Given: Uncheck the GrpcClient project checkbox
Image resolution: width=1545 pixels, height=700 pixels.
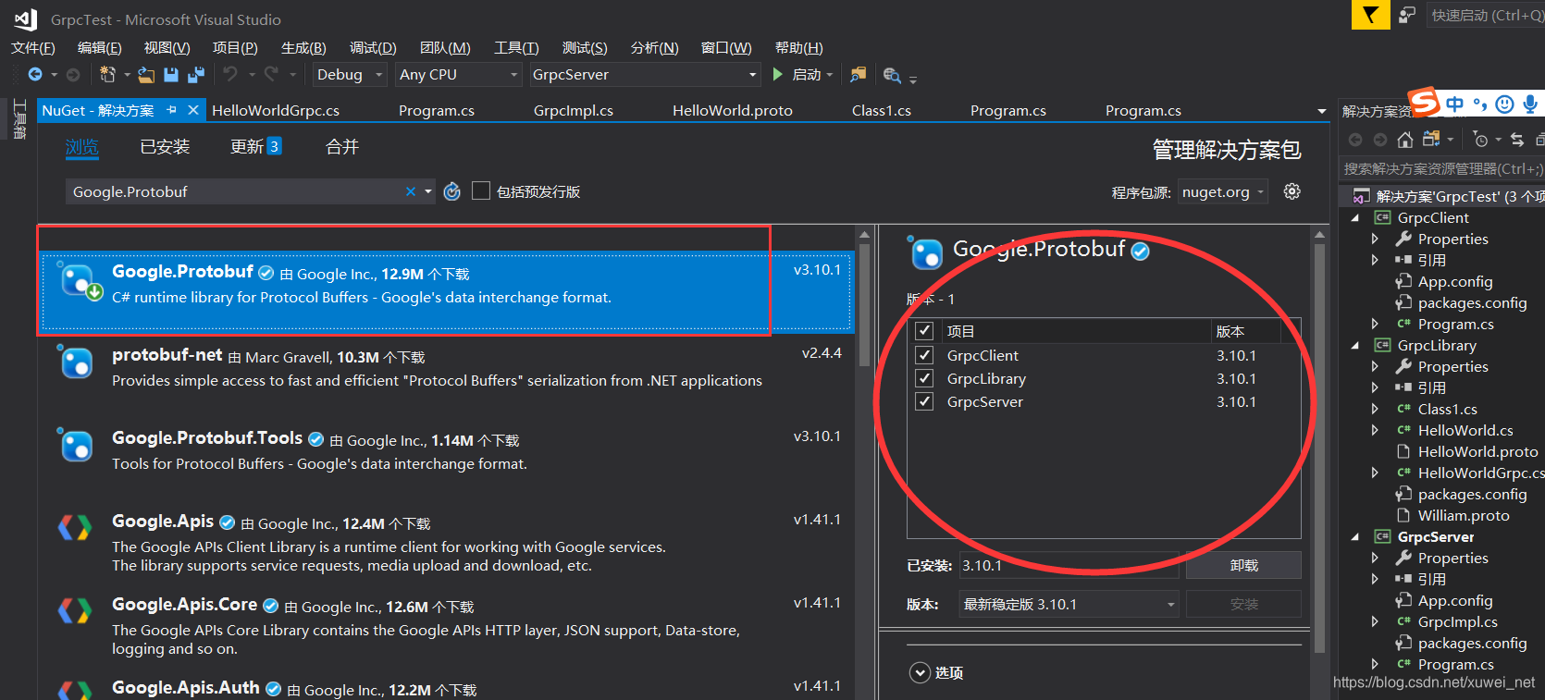Looking at the screenshot, I should click(x=923, y=355).
